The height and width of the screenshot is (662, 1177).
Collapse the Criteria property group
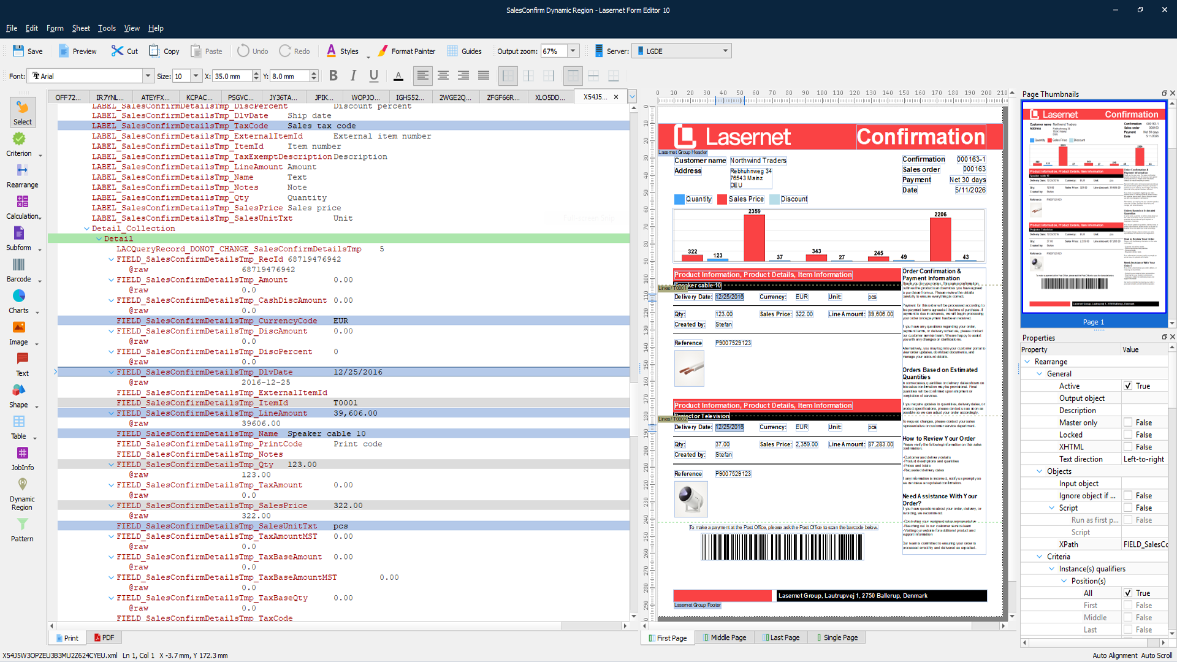(1040, 557)
